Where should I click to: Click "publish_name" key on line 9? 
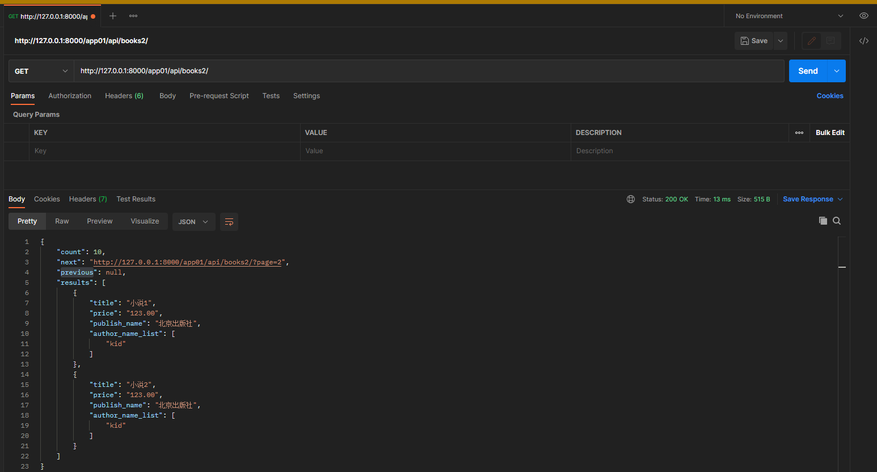[x=118, y=323]
